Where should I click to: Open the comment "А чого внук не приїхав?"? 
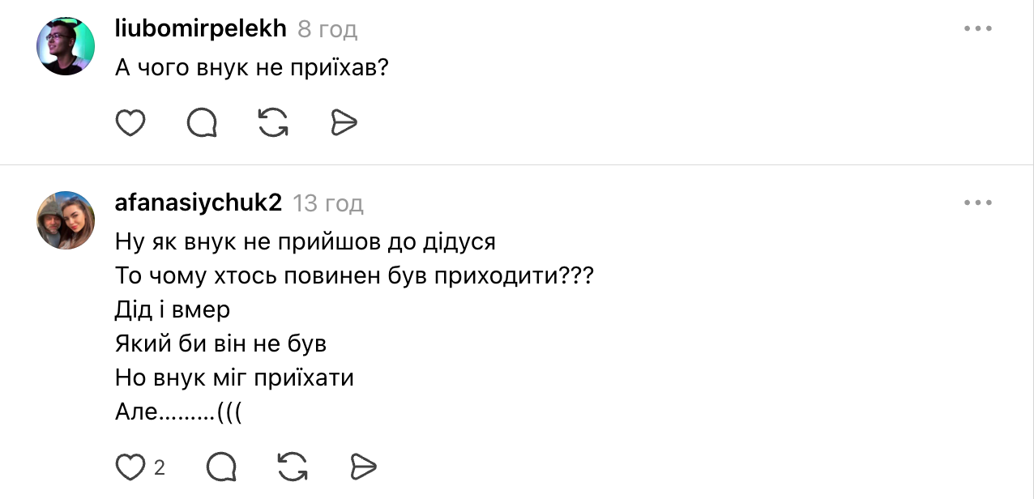(252, 67)
